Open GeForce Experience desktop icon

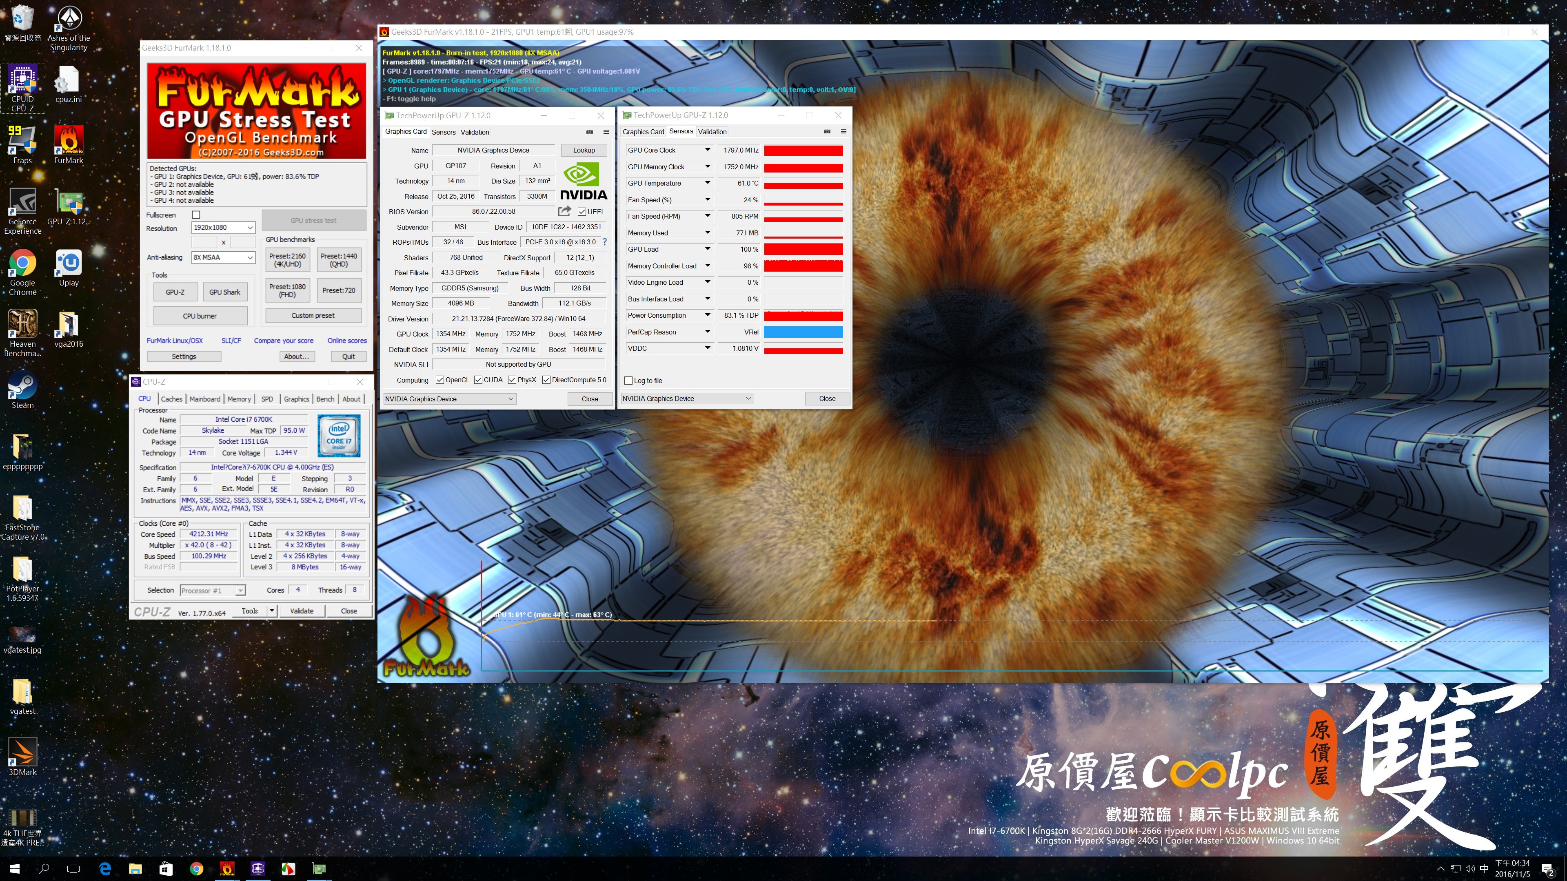point(22,211)
